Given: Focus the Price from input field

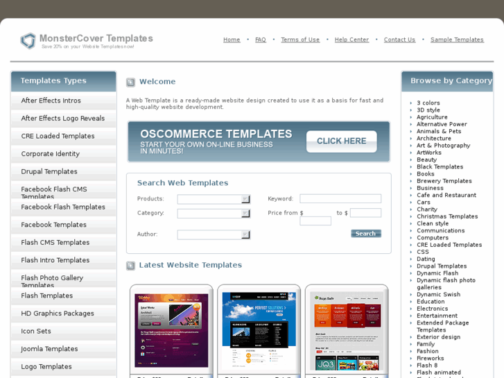Looking at the screenshot, I should click(315, 221).
